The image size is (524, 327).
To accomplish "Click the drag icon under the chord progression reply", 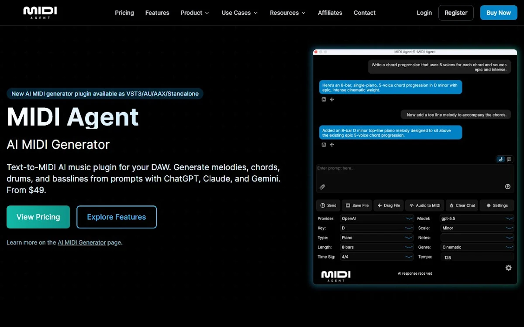I will [332, 99].
